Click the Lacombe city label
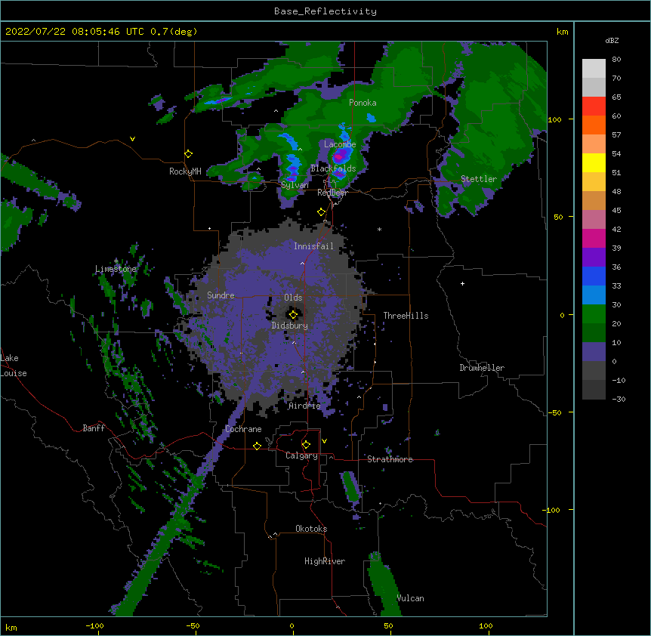The width and height of the screenshot is (651, 636). (x=340, y=144)
